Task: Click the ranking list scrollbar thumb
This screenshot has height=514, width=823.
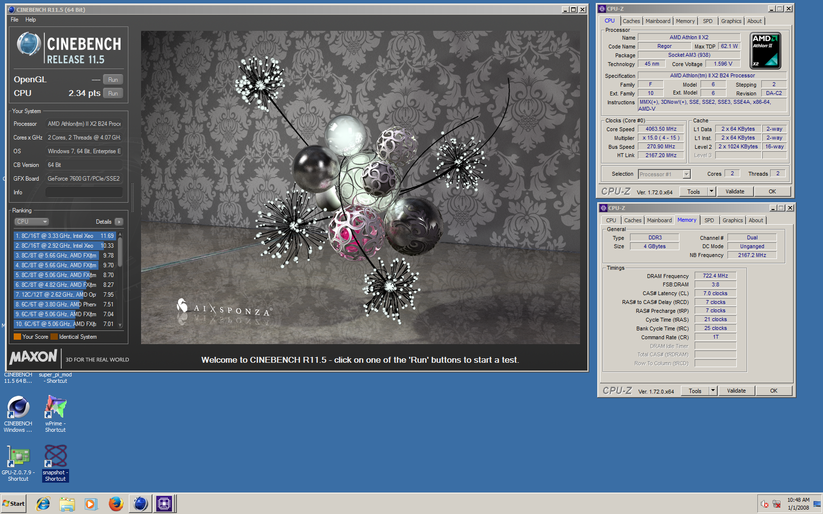Action: (120, 252)
